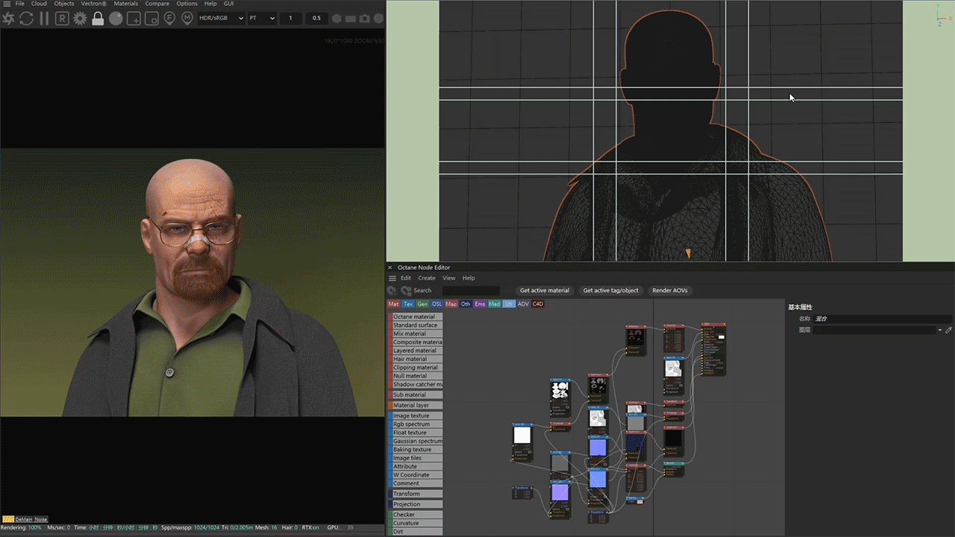955x537 pixels.
Task: Toggle the C4D node filter
Action: [538, 304]
